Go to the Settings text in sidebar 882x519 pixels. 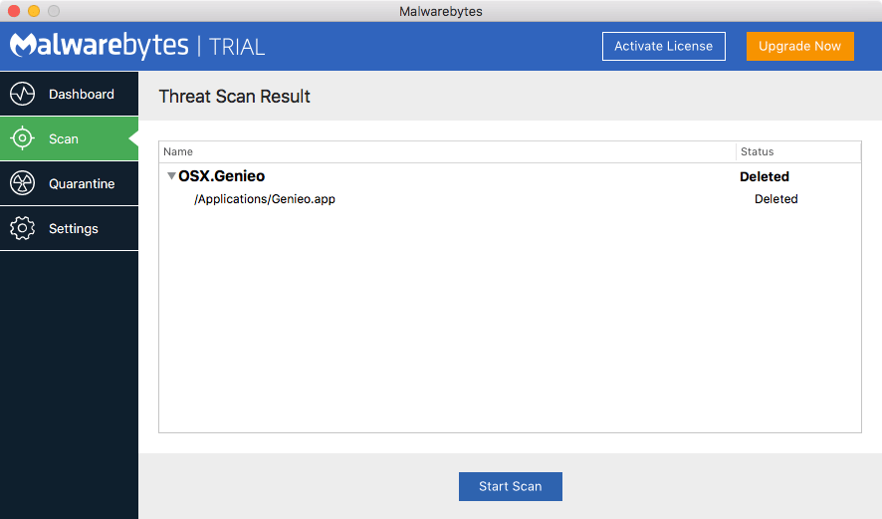[74, 228]
